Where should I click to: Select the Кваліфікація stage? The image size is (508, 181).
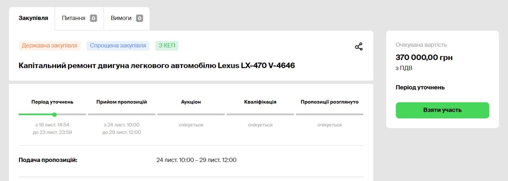pos(260,102)
